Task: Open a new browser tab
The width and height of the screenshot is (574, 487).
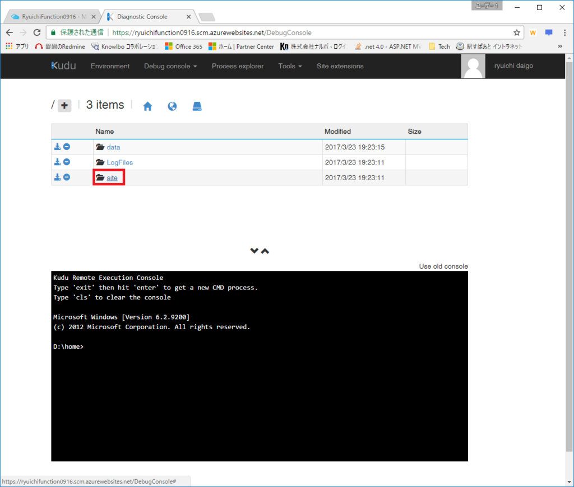Action: click(207, 17)
